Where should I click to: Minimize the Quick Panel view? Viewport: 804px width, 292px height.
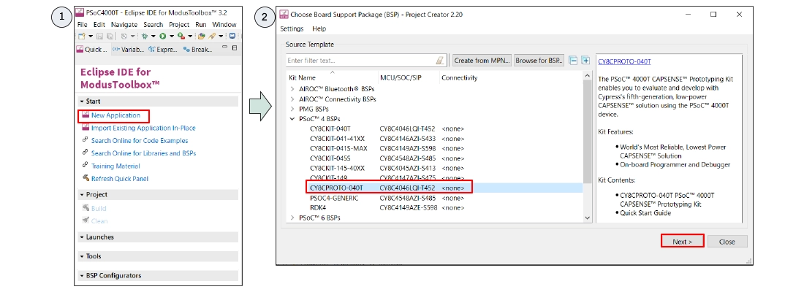(x=224, y=47)
